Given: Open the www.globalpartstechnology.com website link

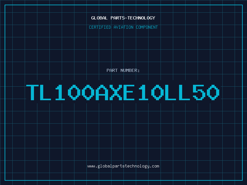Looking at the screenshot, I should coord(123,166).
